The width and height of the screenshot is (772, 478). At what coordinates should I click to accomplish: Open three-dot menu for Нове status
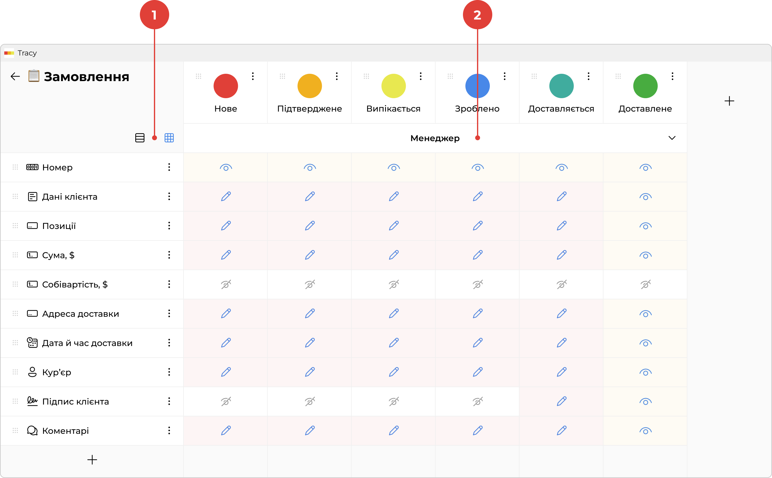[253, 76]
